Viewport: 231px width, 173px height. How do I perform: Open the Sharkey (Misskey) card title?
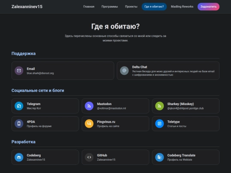(x=181, y=104)
